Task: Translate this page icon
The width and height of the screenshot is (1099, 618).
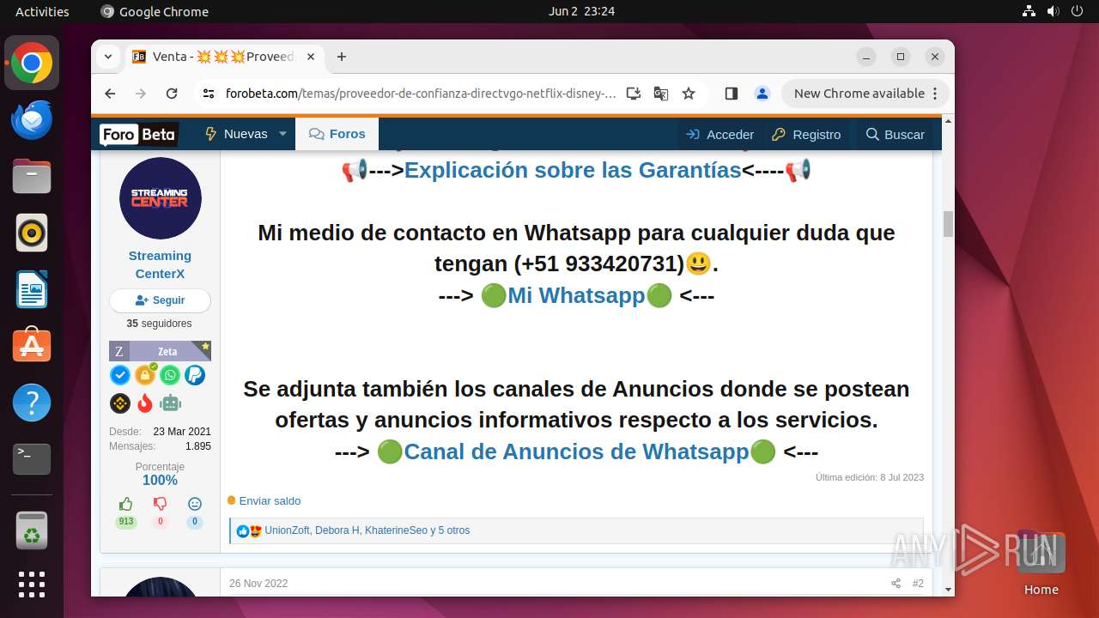Action: [x=661, y=94]
